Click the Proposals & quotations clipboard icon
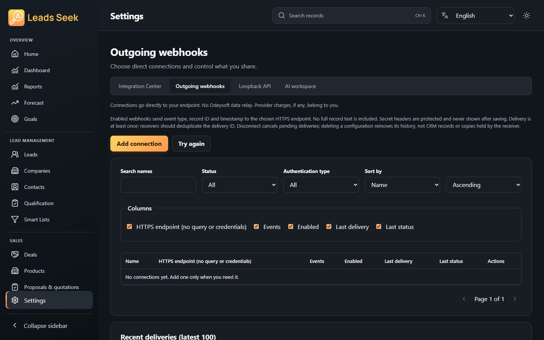The width and height of the screenshot is (544, 340). [x=15, y=287]
